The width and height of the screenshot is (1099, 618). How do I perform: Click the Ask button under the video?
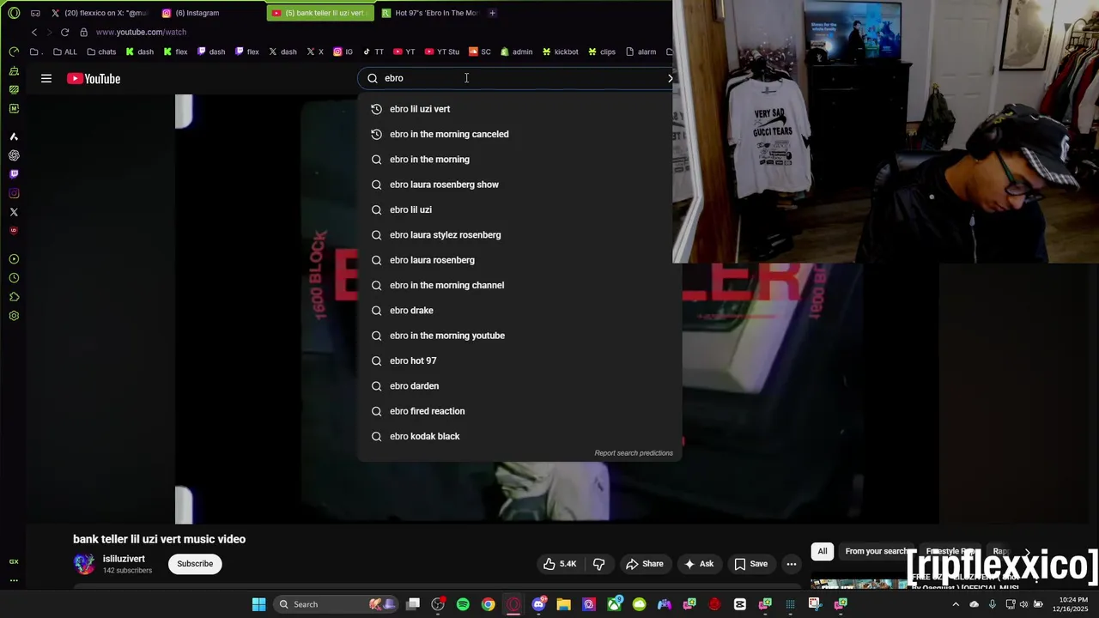[698, 564]
